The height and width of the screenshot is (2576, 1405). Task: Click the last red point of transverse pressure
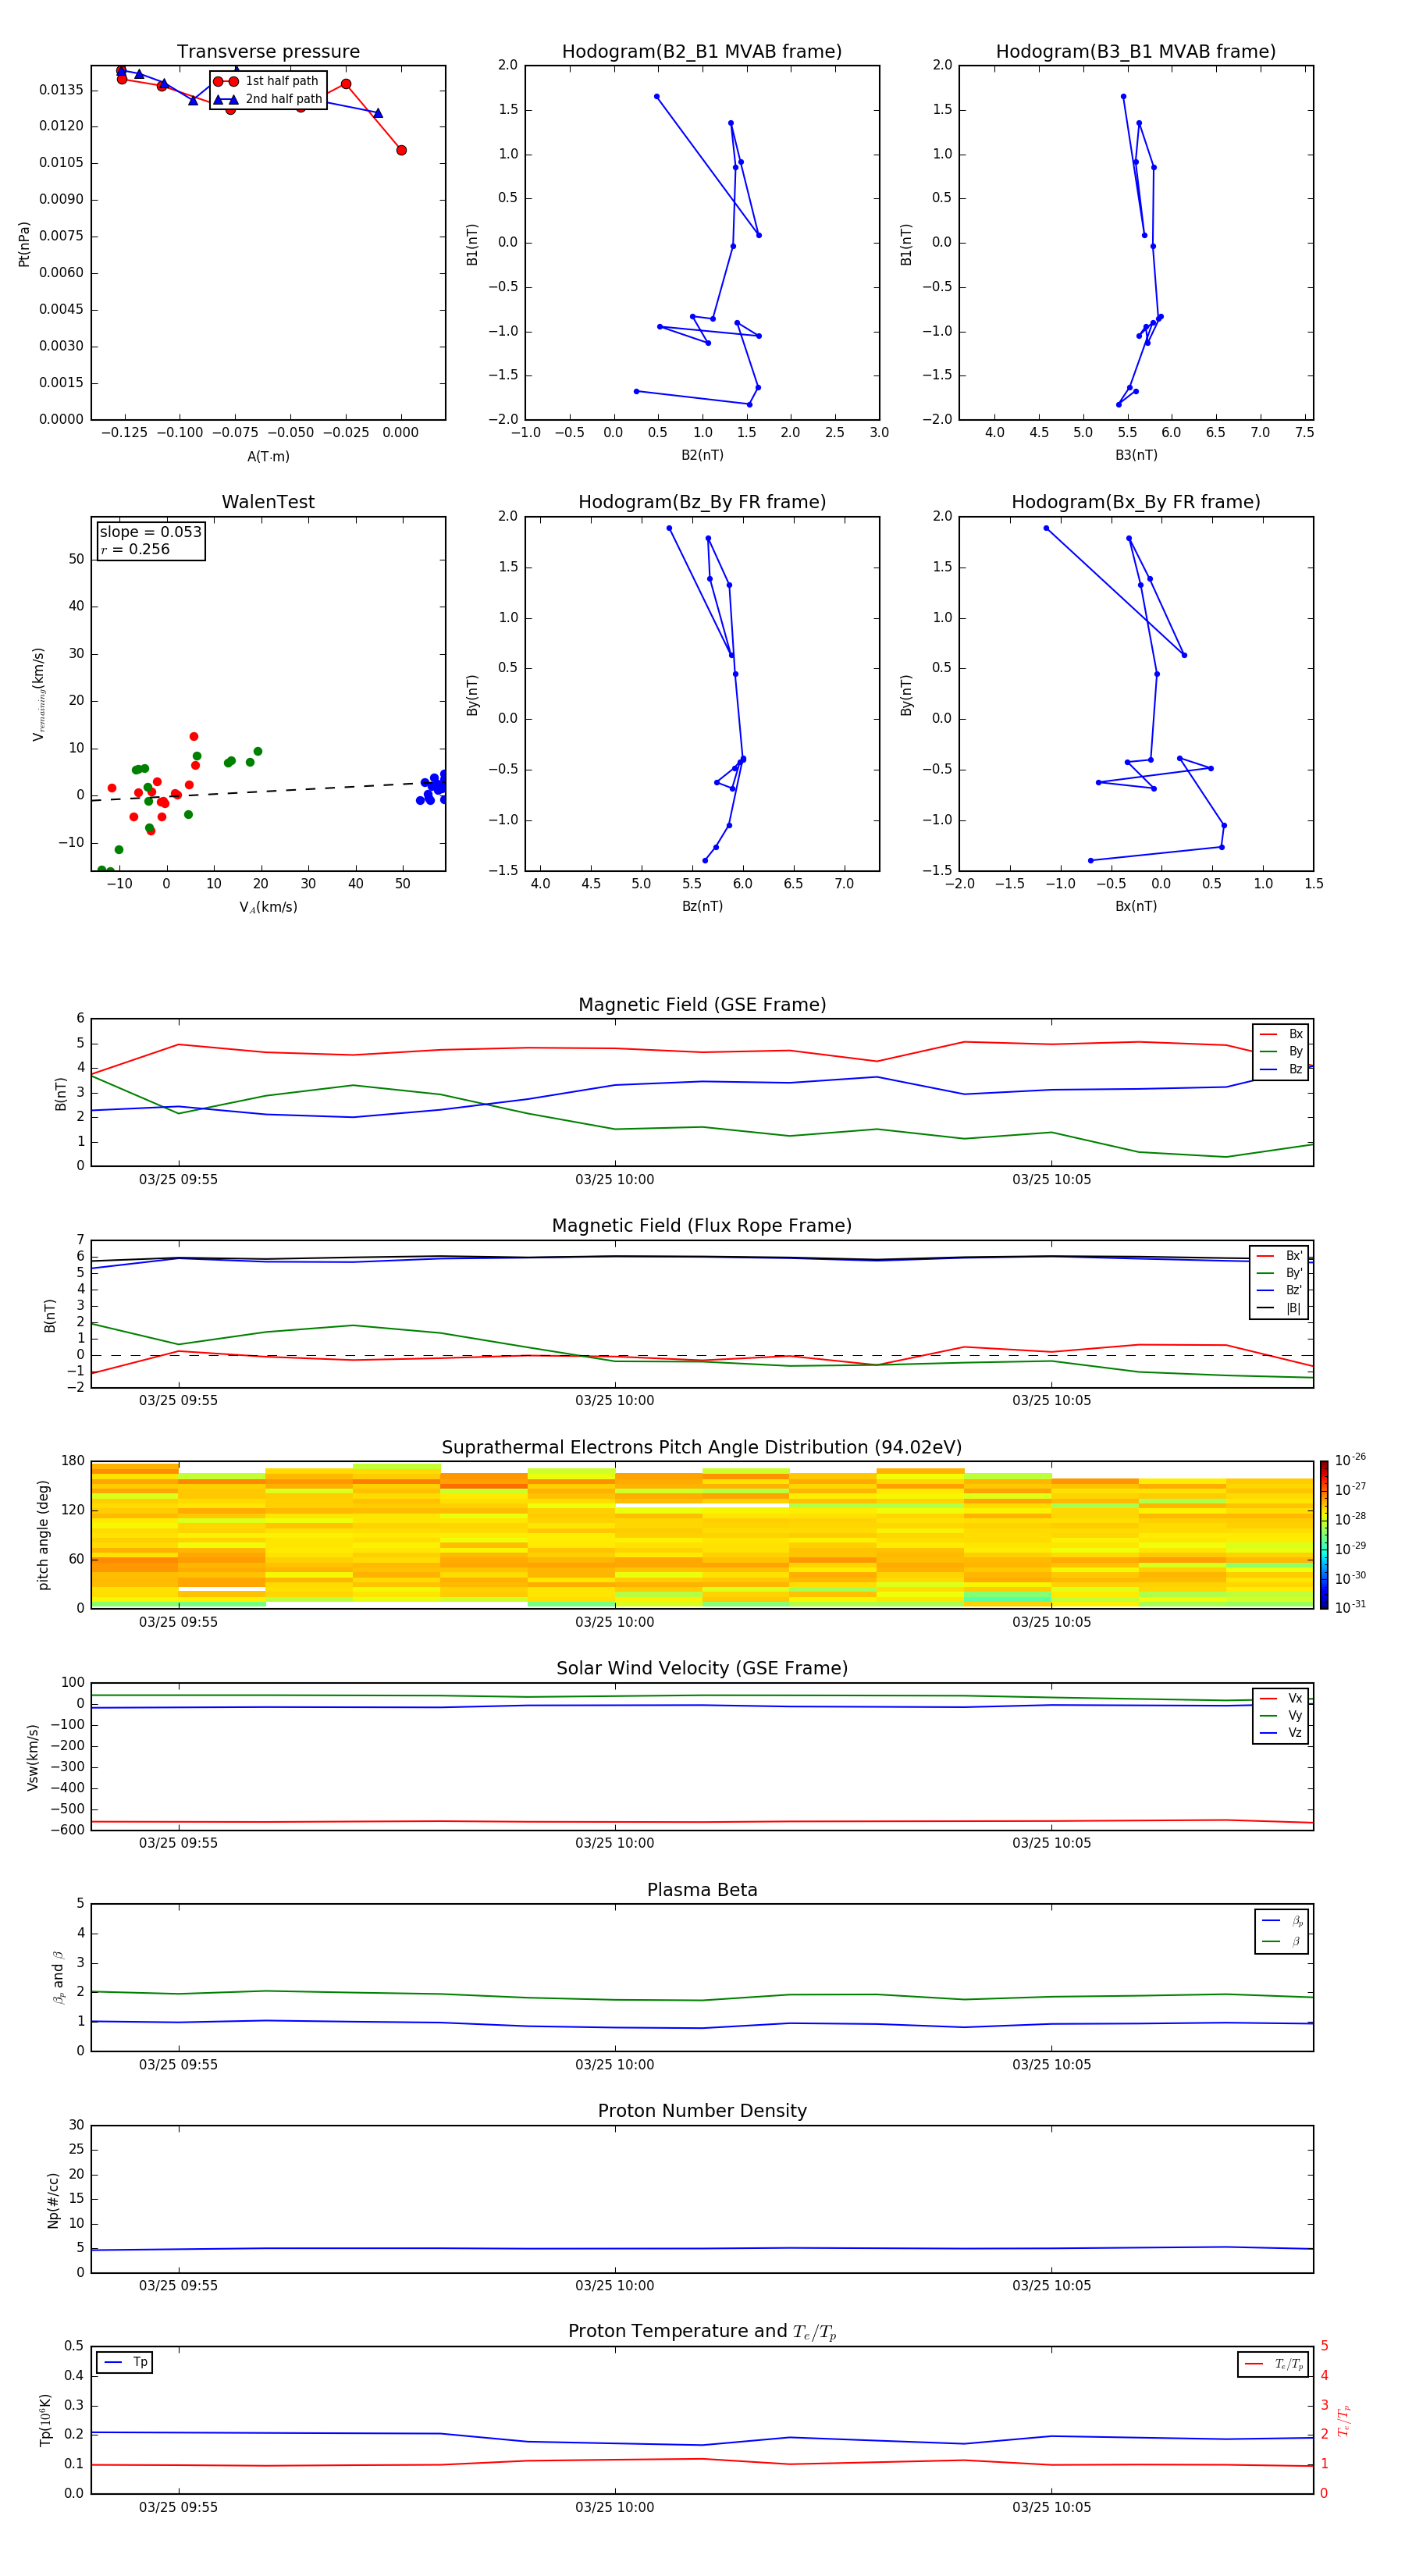point(401,150)
